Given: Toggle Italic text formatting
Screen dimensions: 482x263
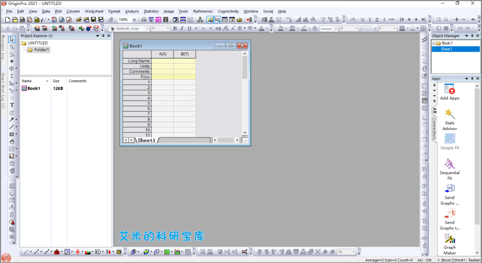Looking at the screenshot, I should tap(182, 28).
